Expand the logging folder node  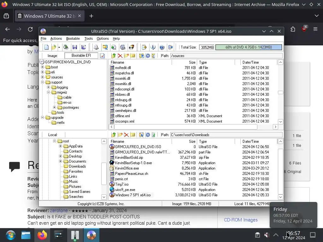point(48,87)
